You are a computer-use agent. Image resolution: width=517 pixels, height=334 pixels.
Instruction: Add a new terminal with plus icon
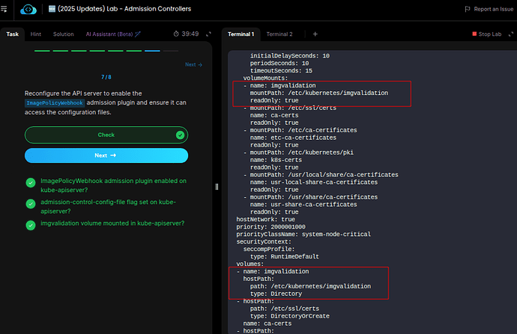pos(315,34)
